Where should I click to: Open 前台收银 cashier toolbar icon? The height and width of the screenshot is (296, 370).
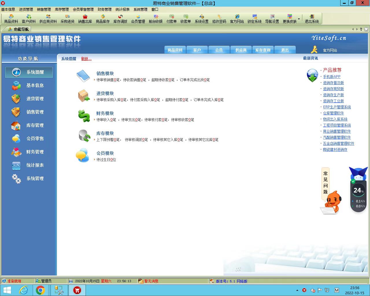point(156,19)
